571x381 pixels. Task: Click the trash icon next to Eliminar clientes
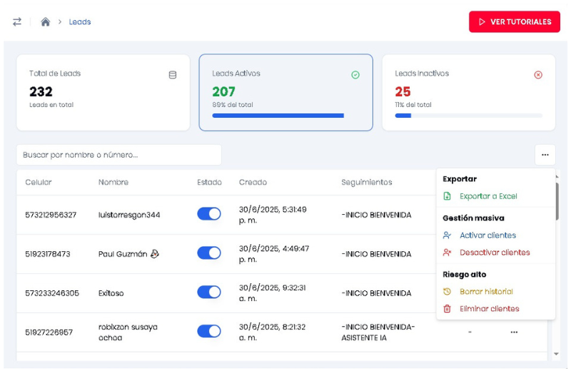click(x=448, y=309)
